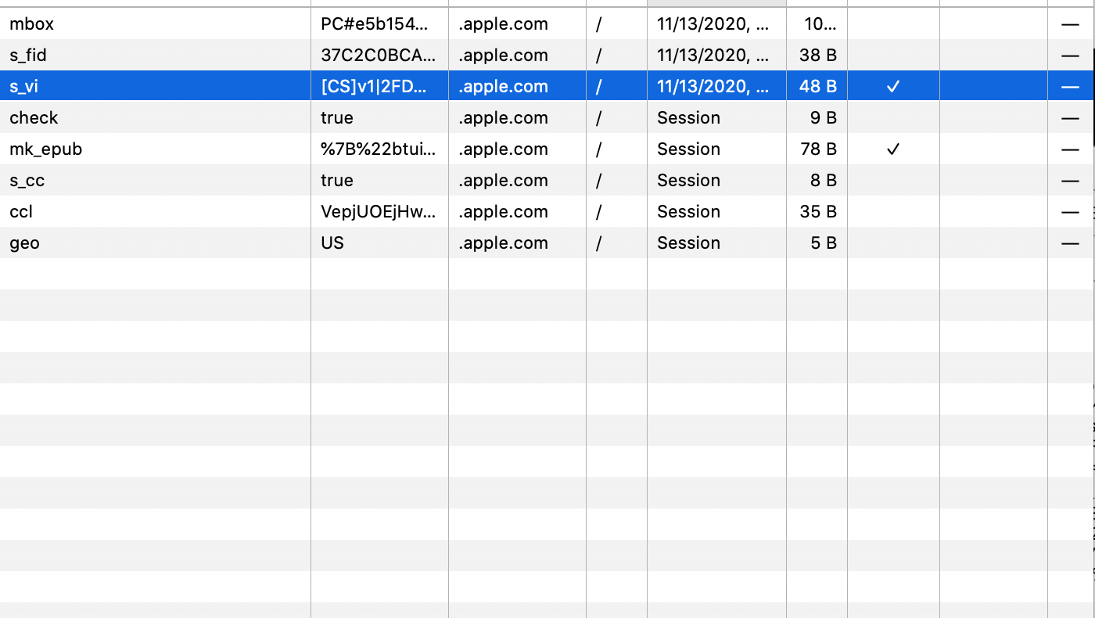Click the dash in check row's last column
1095x618 pixels.
coord(1070,118)
